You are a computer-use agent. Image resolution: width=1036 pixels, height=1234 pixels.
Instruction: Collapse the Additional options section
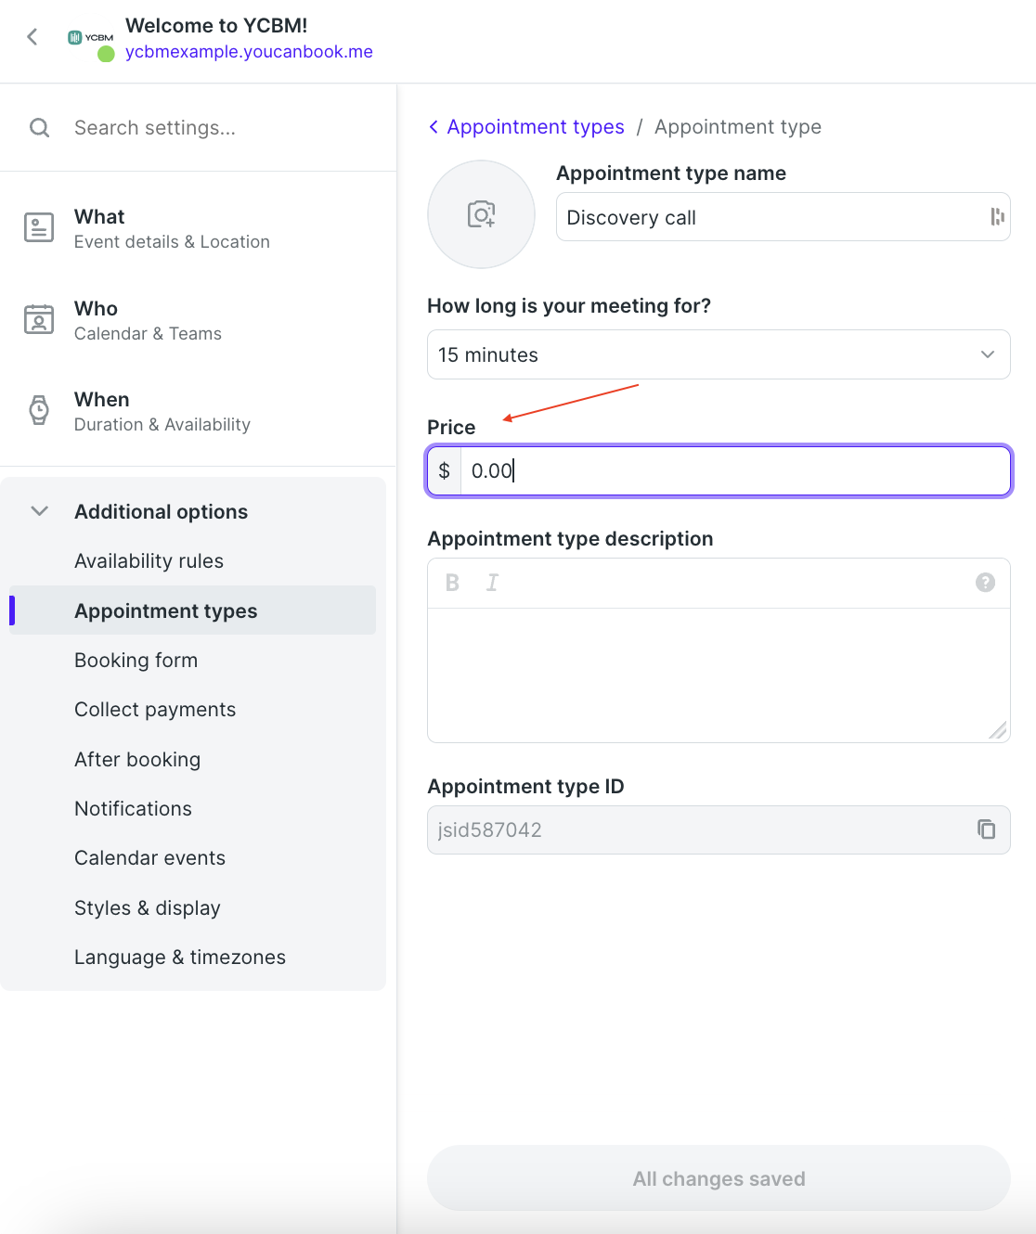pos(39,511)
